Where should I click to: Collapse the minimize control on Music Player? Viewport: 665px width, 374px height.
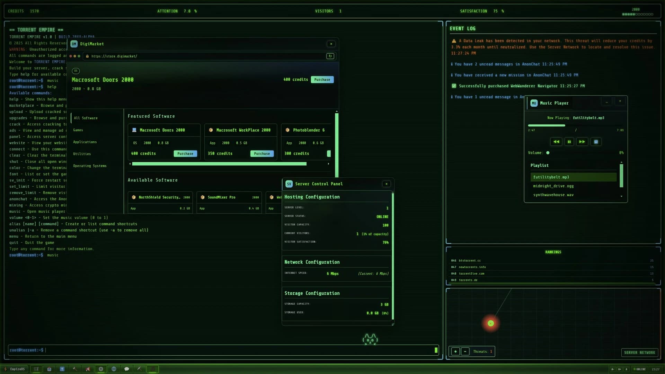[x=606, y=101]
